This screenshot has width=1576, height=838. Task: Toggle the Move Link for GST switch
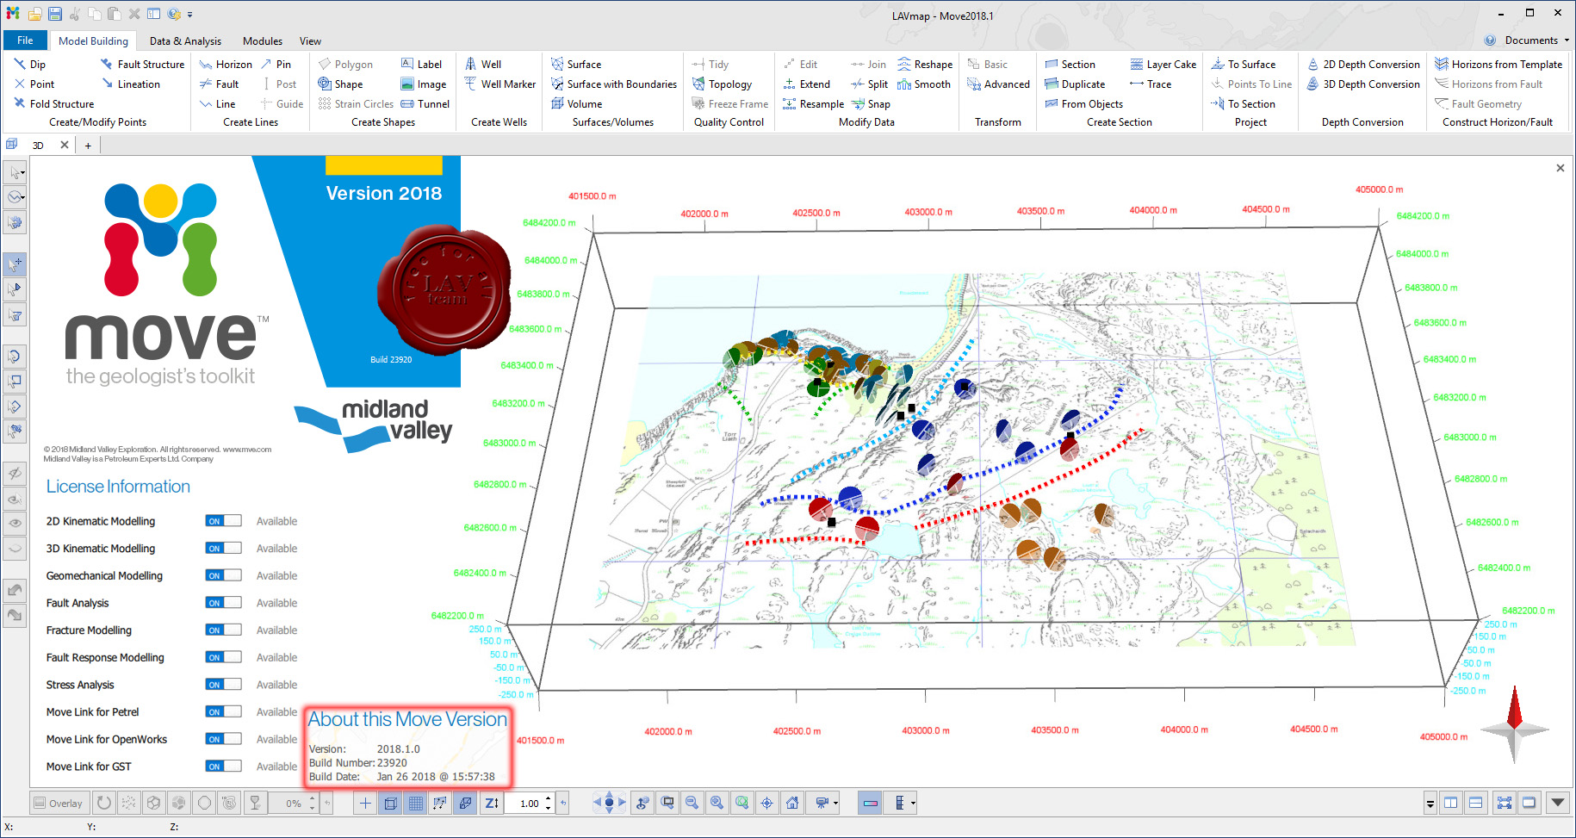(223, 766)
